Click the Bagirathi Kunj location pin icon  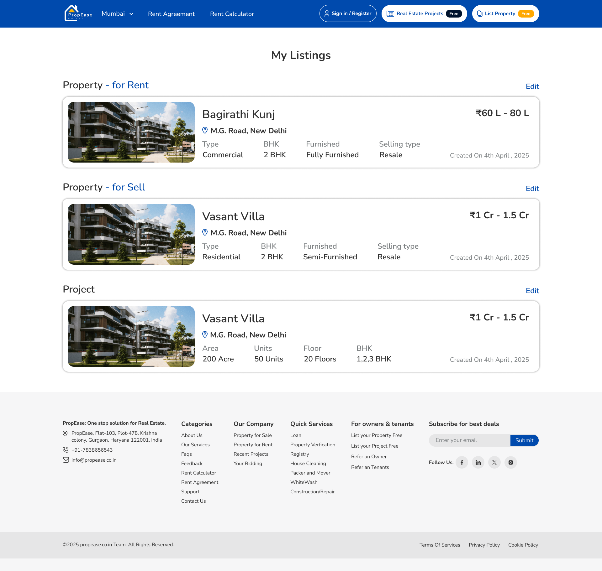205,130
